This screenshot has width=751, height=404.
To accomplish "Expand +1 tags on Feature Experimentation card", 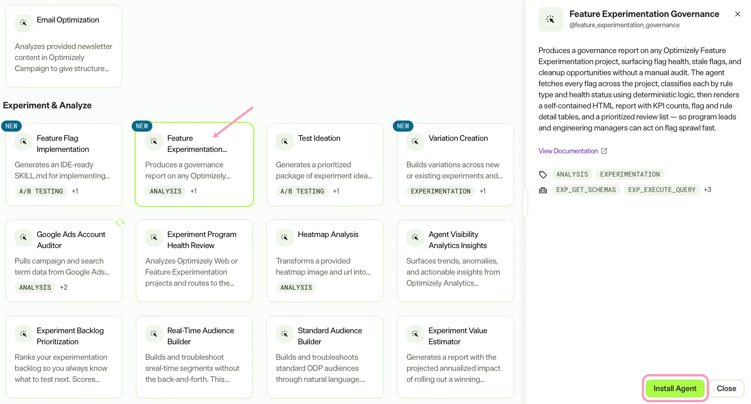I will [x=194, y=191].
